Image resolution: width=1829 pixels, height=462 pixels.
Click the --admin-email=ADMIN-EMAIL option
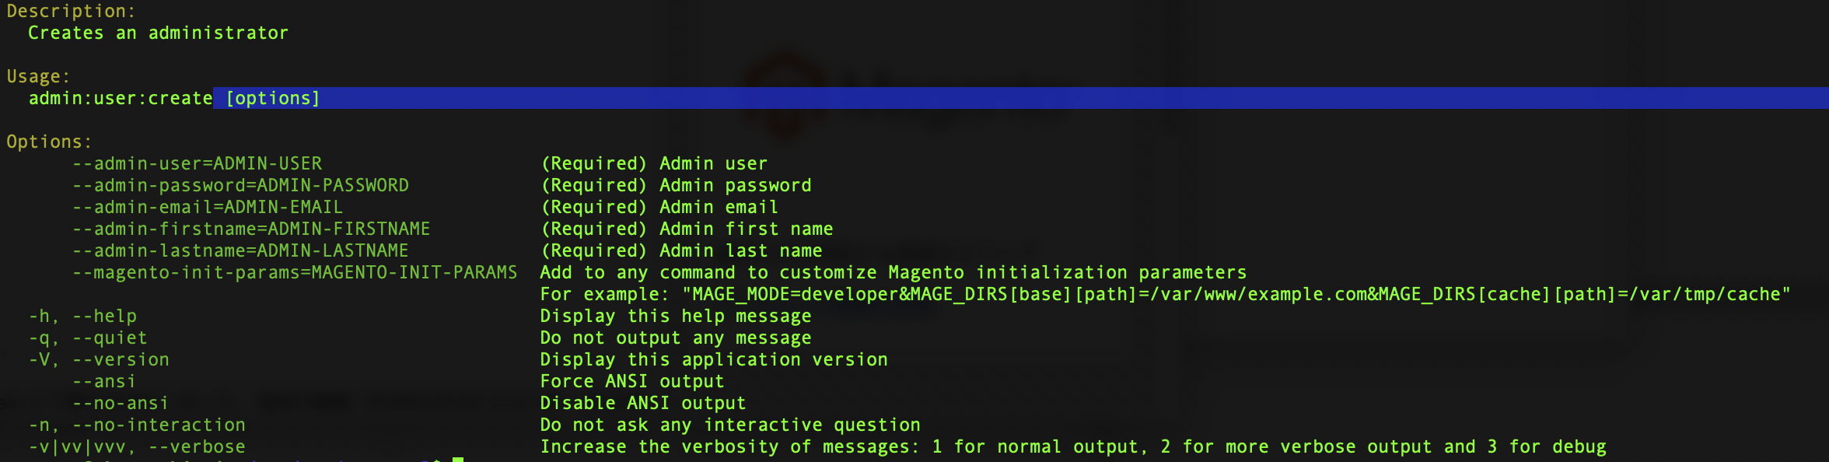[208, 208]
